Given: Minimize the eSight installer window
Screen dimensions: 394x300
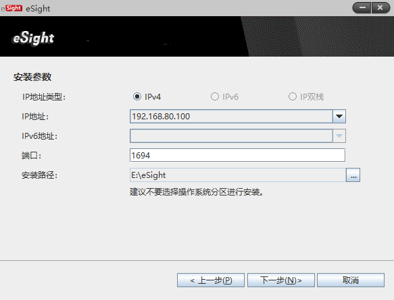Looking at the screenshot, I should 362,8.
